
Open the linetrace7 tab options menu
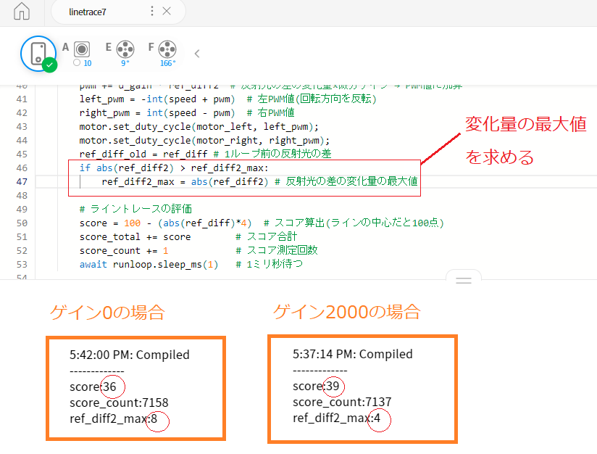151,11
